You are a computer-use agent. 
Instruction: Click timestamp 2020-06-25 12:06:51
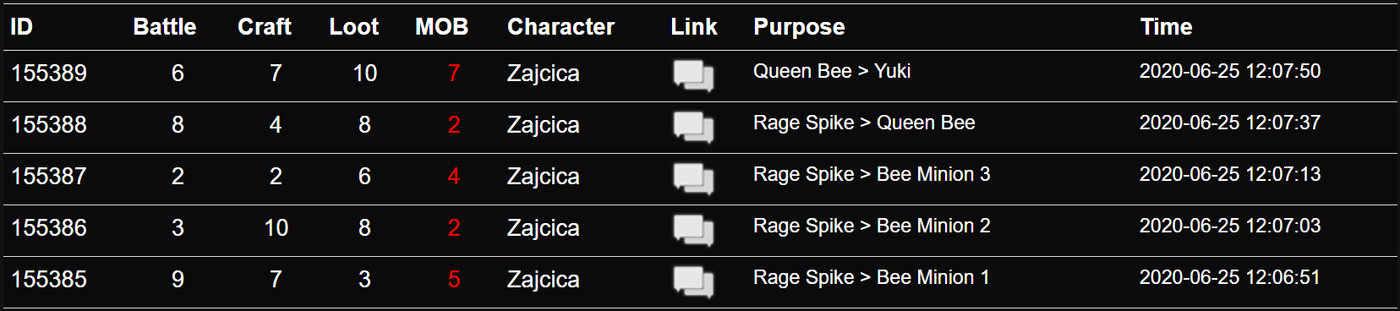[1229, 277]
